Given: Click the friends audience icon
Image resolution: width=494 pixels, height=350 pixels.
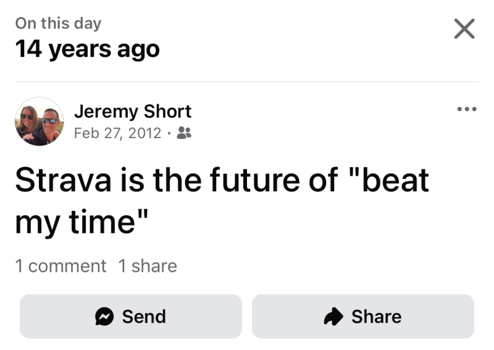Looking at the screenshot, I should (183, 133).
